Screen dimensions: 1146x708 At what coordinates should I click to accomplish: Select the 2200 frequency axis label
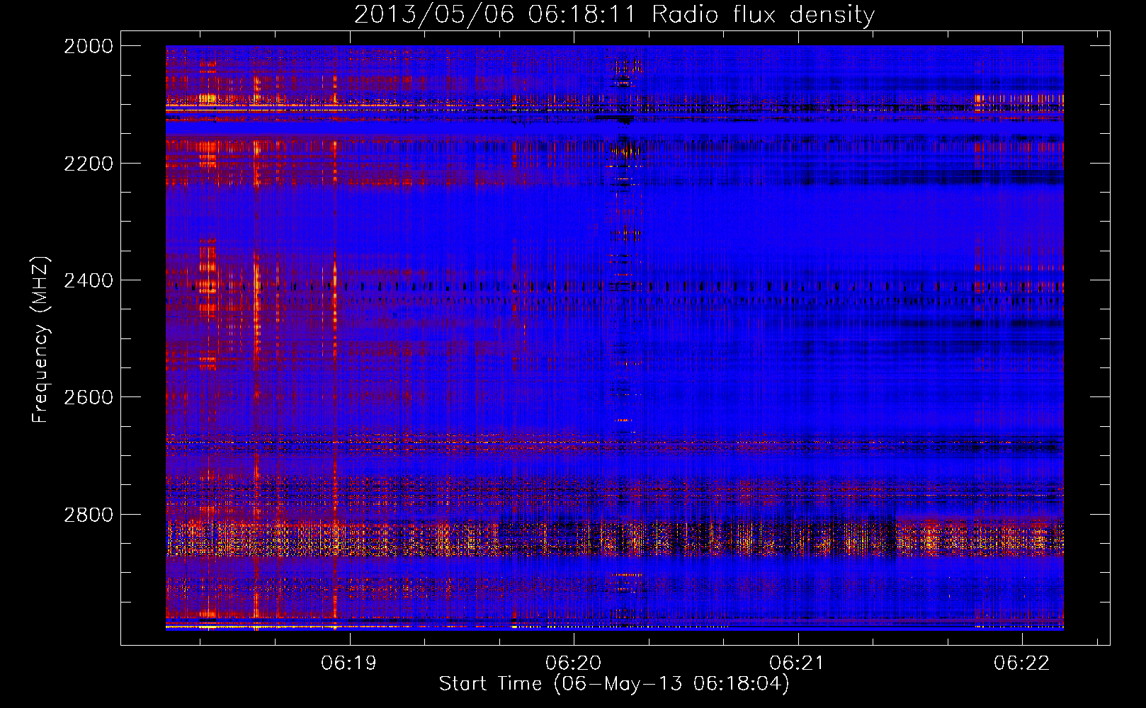coord(89,164)
